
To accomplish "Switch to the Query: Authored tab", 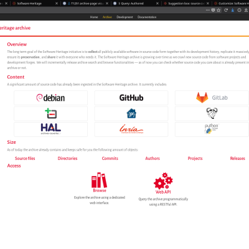I will pos(136,4).
